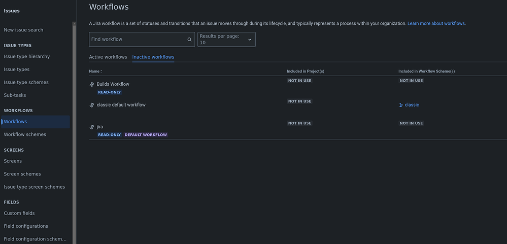The height and width of the screenshot is (244, 507).
Task: Go to Screen schemes
Action: click(x=22, y=174)
